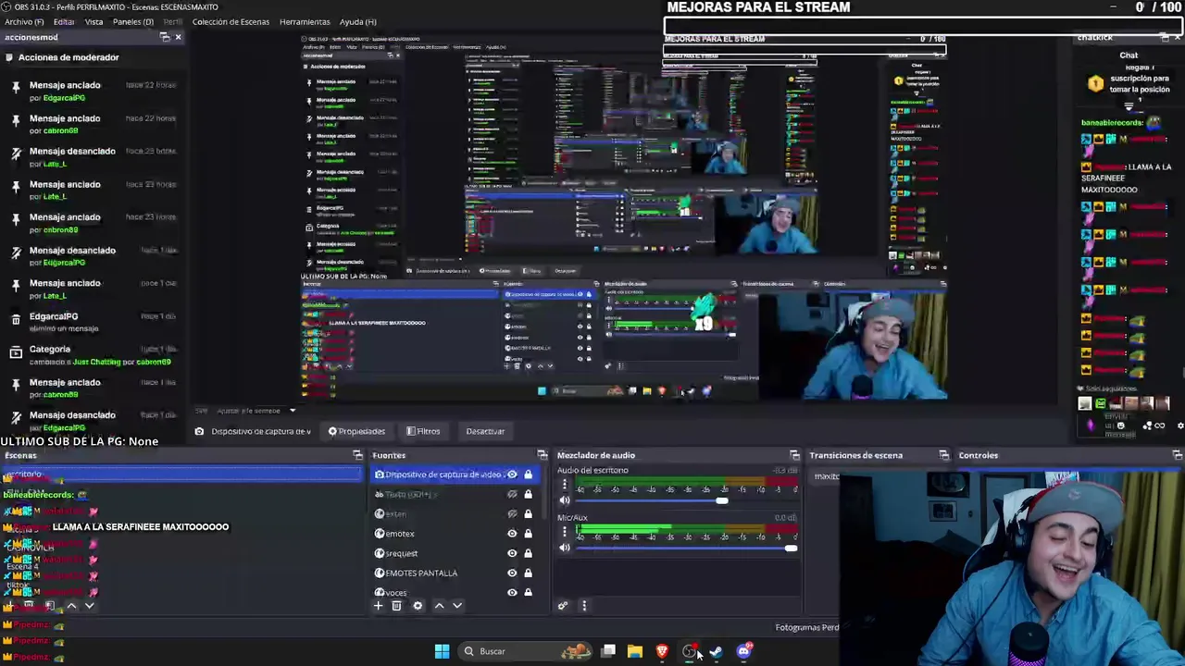
Task: Click the Desactivar button
Action: pyautogui.click(x=485, y=431)
